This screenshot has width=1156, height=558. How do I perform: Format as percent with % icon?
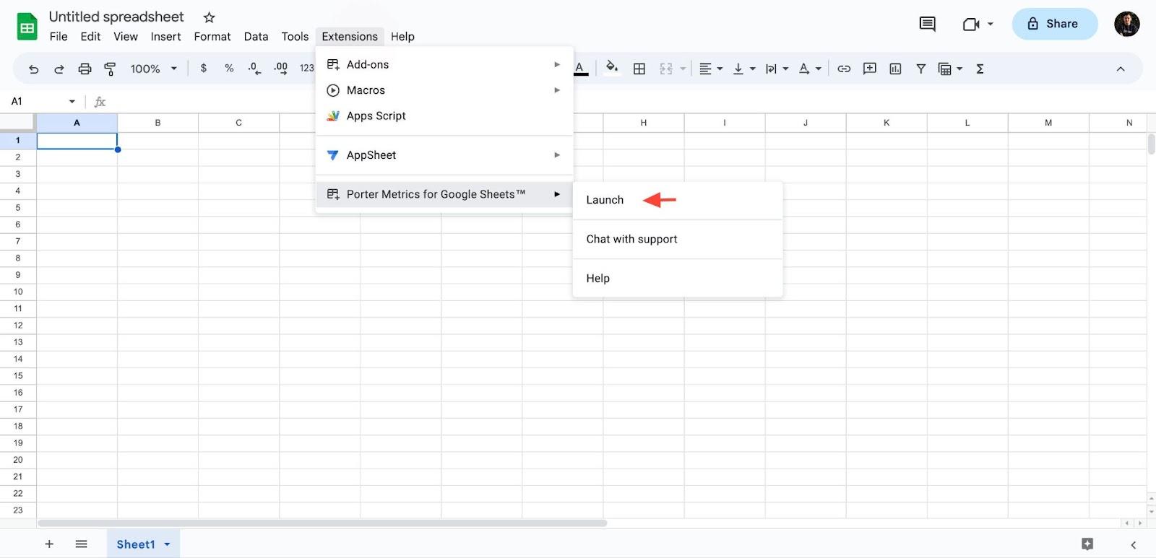coord(229,68)
